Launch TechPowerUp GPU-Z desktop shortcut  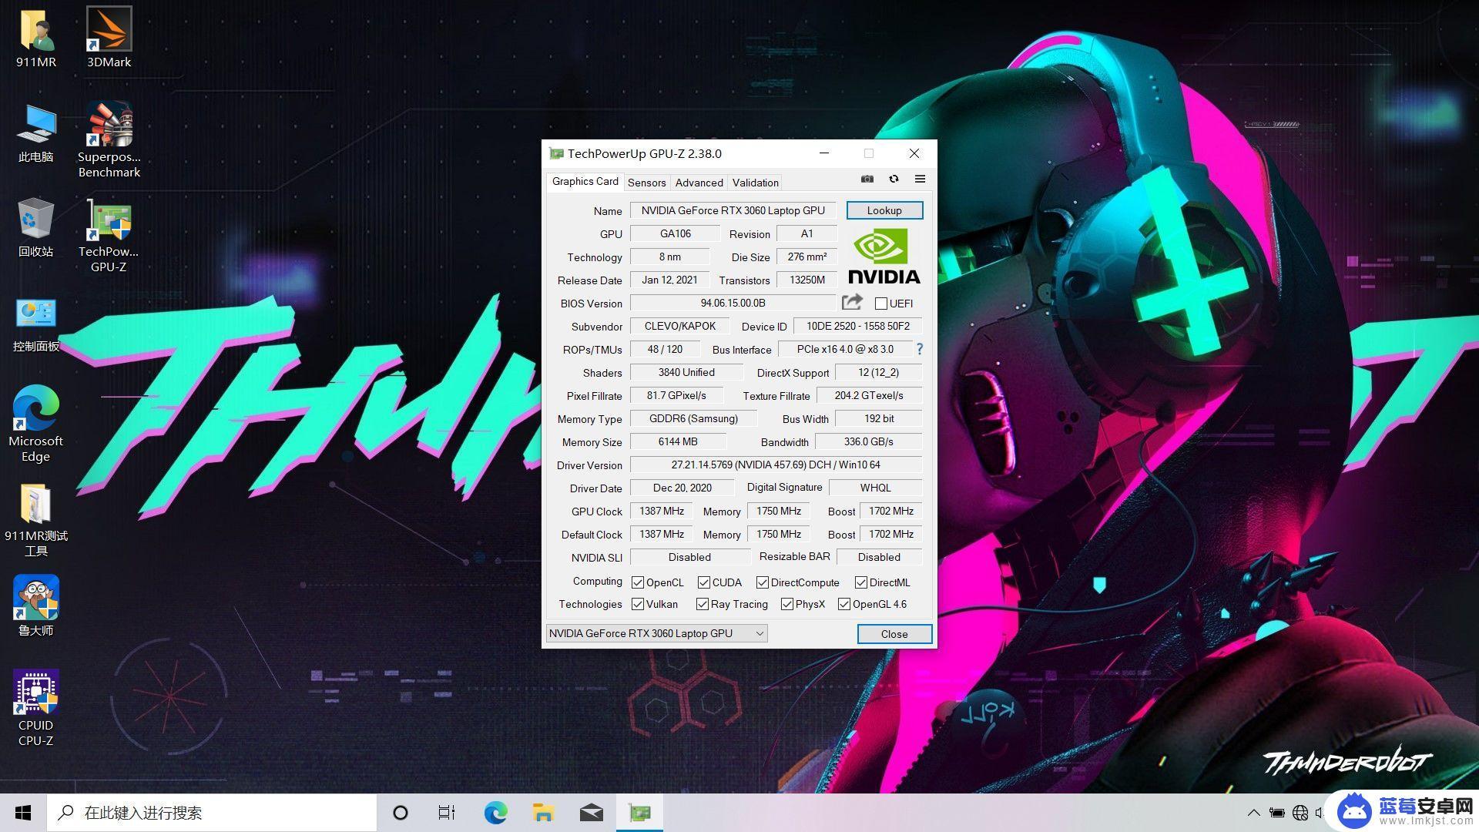[x=109, y=236]
